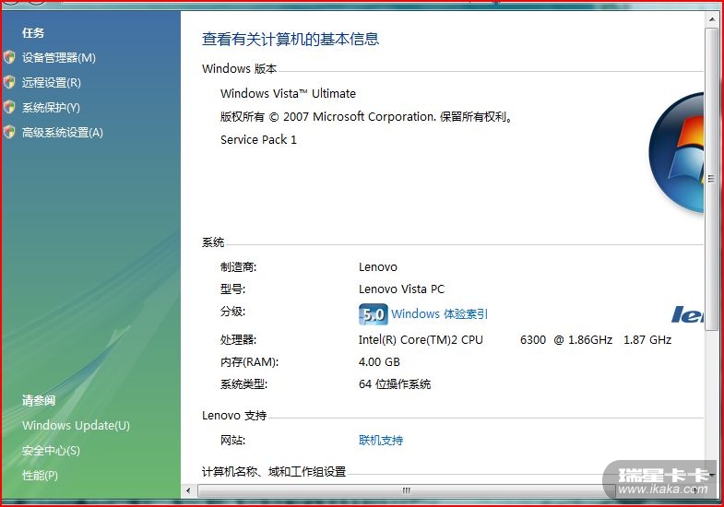Click shield icon beside 远程设置(R)
The width and height of the screenshot is (724, 507).
pos(9,83)
